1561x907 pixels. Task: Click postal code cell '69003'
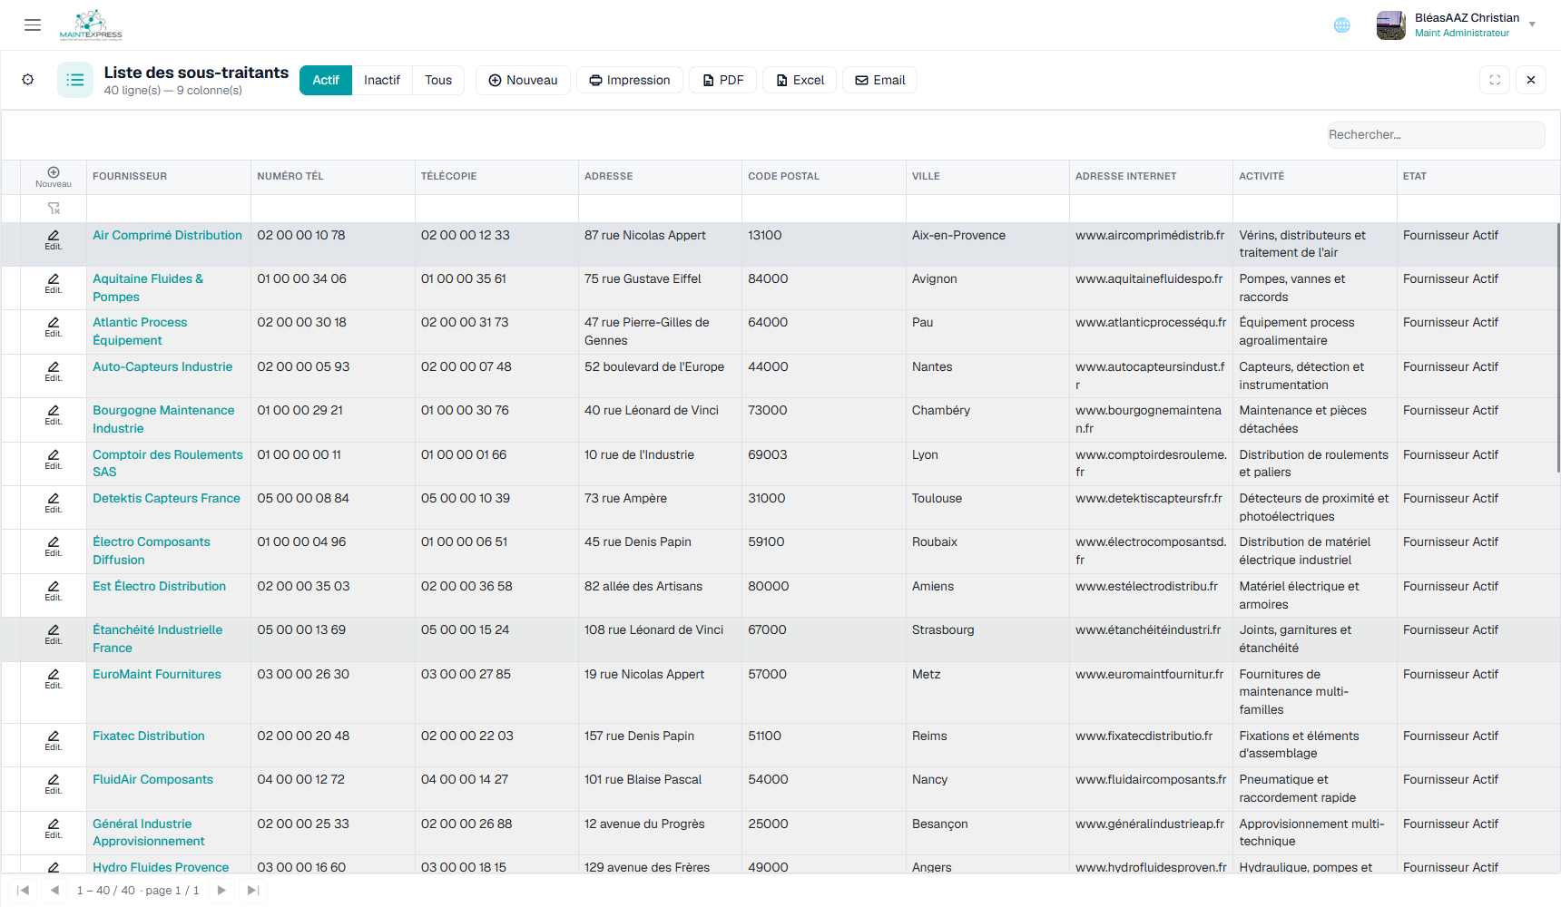point(768,454)
